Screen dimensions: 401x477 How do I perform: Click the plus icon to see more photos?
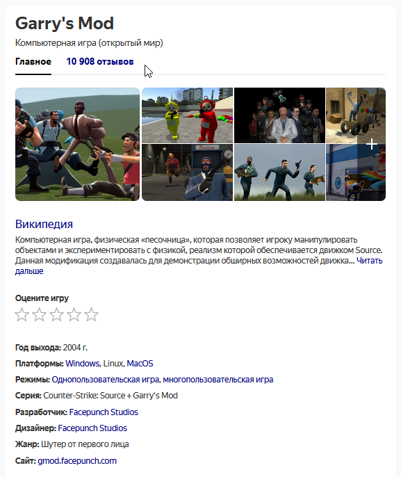click(372, 144)
